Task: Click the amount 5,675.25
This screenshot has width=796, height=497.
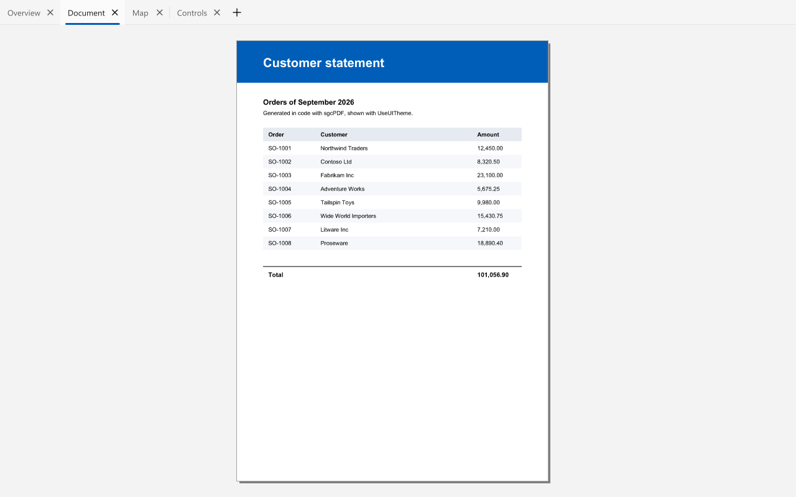Action: [x=488, y=189]
